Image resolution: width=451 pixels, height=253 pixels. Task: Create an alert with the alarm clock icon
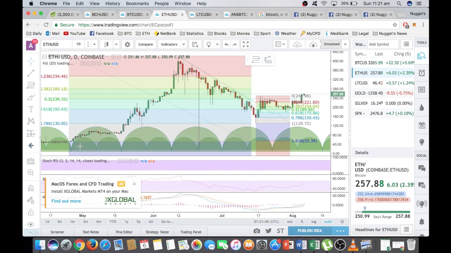(195, 44)
